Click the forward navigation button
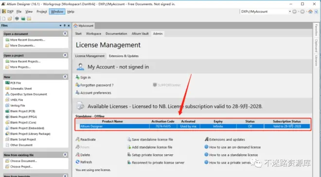This screenshot has width=321, height=177. click(x=303, y=12)
